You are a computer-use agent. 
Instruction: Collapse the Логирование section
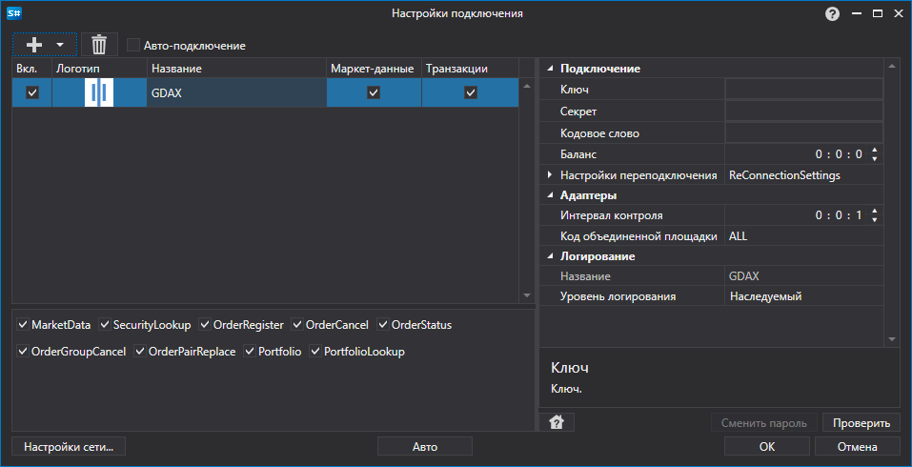(x=550, y=256)
